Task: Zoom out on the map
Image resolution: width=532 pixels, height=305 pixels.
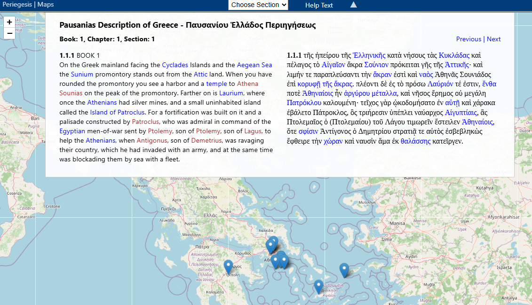Action: (9, 33)
